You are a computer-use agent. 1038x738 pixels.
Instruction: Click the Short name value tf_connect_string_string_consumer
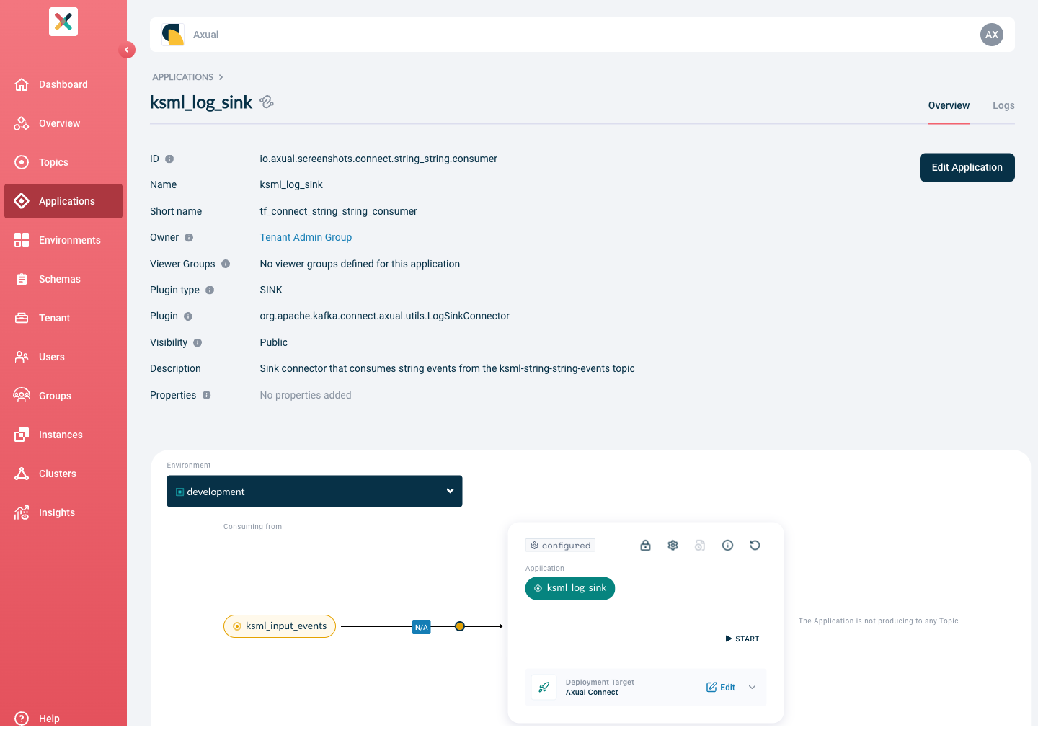(339, 211)
